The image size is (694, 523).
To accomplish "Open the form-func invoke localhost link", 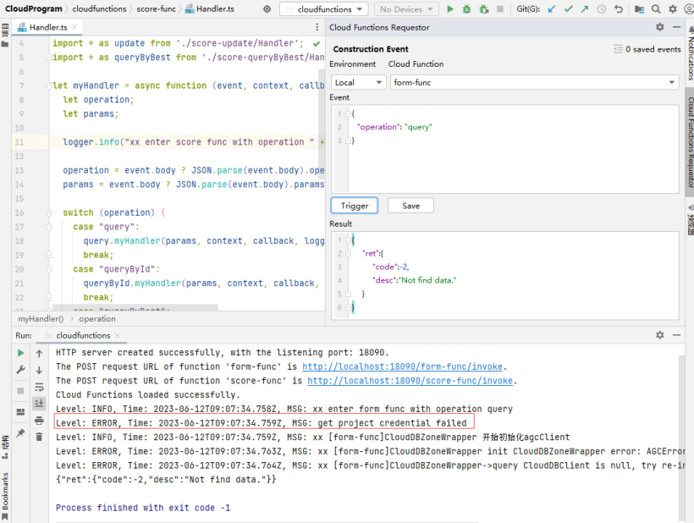I will coord(402,366).
